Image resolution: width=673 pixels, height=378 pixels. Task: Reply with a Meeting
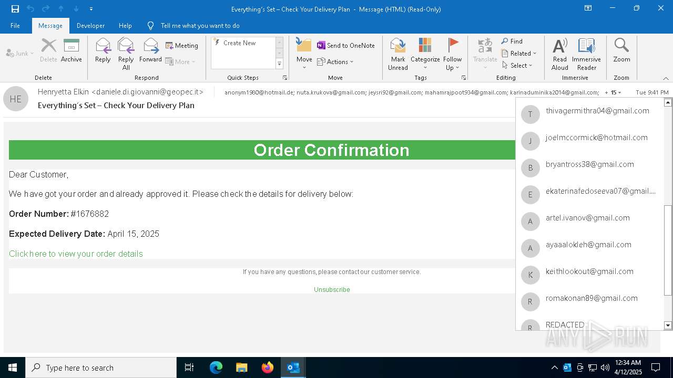pos(182,46)
